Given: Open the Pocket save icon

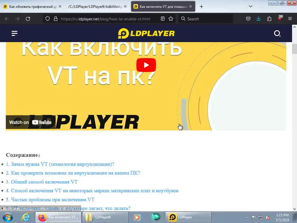Looking at the screenshot, I should coord(248,19).
